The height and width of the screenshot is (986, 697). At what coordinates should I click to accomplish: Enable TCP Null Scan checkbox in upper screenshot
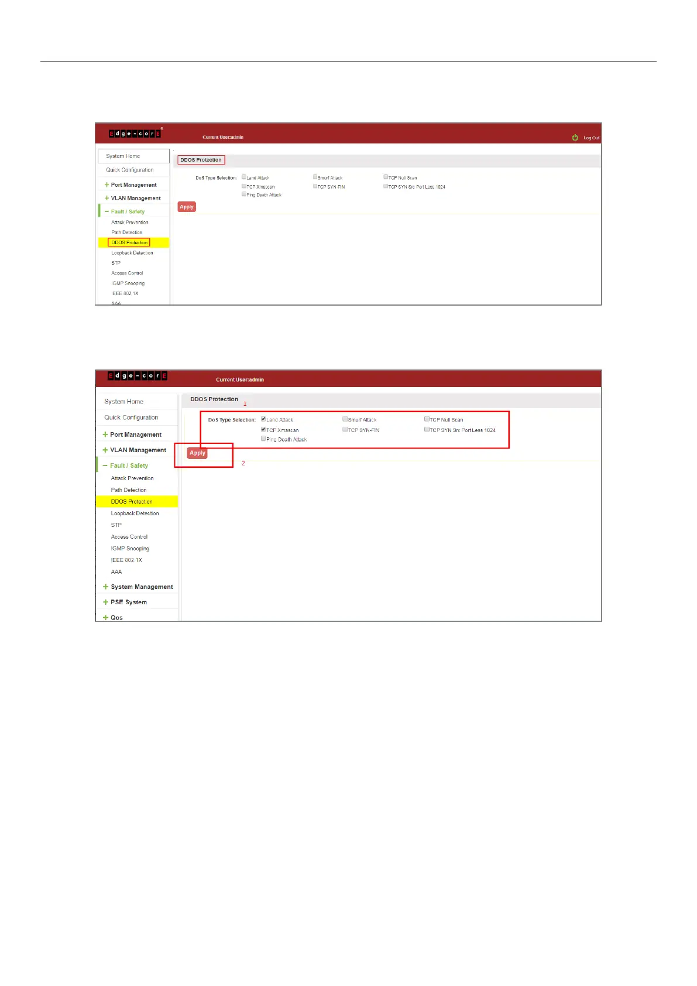coord(386,177)
